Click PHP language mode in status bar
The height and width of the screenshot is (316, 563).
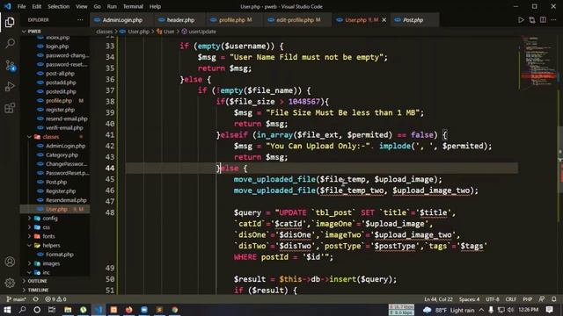pyautogui.click(x=528, y=299)
